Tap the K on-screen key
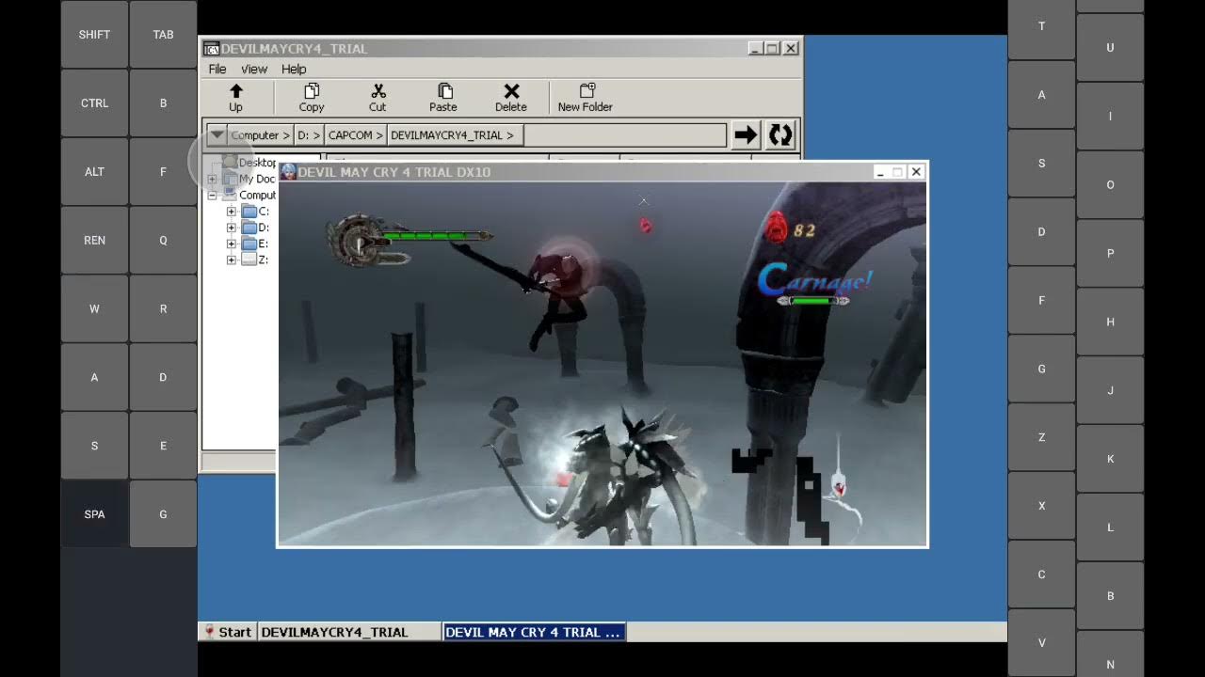Screen dimensions: 1205x677 point(1110,460)
